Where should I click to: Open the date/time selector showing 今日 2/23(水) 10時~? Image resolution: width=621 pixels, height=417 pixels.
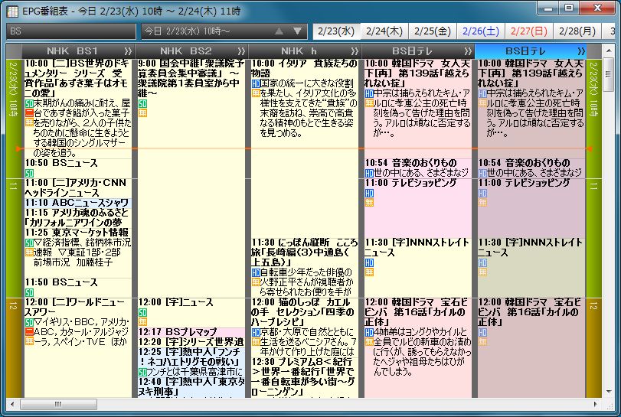[224, 31]
